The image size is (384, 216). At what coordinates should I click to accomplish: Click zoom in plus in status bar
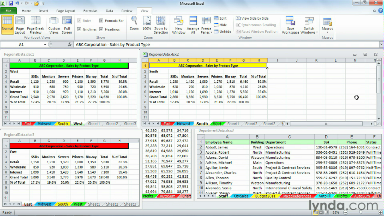pyautogui.click(x=380, y=212)
